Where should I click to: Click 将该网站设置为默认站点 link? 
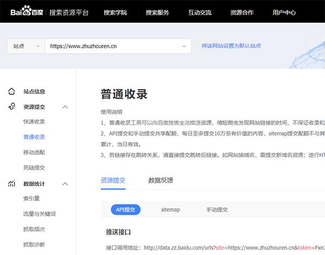[x=231, y=46]
